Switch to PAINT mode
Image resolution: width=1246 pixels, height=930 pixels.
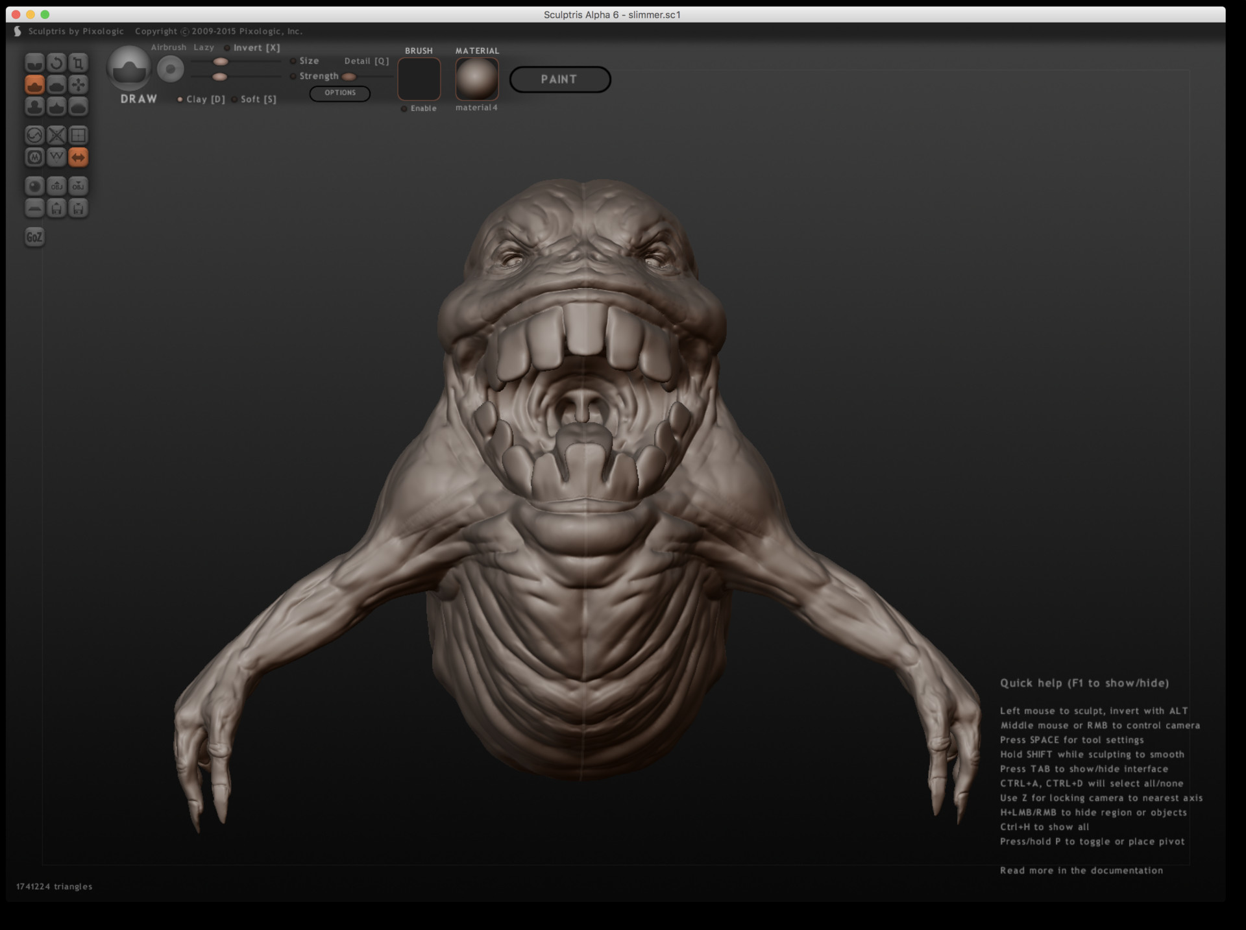pyautogui.click(x=560, y=79)
